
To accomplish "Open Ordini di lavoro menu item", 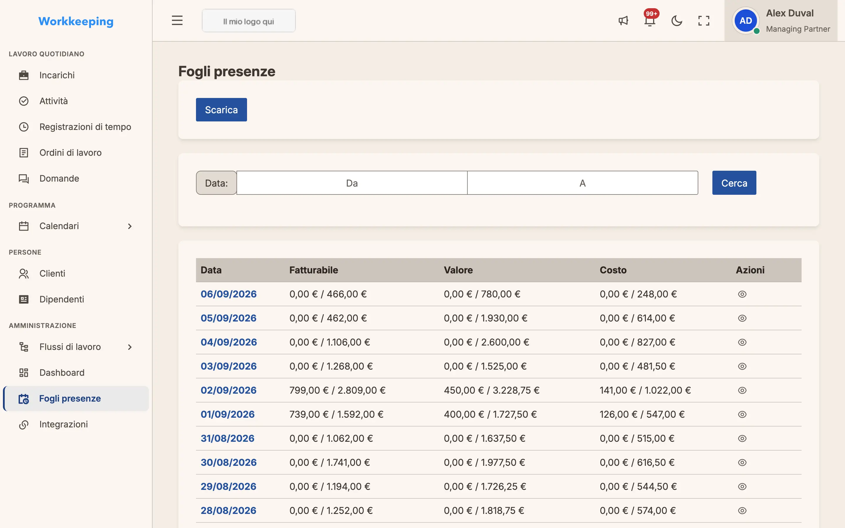I will pyautogui.click(x=76, y=153).
